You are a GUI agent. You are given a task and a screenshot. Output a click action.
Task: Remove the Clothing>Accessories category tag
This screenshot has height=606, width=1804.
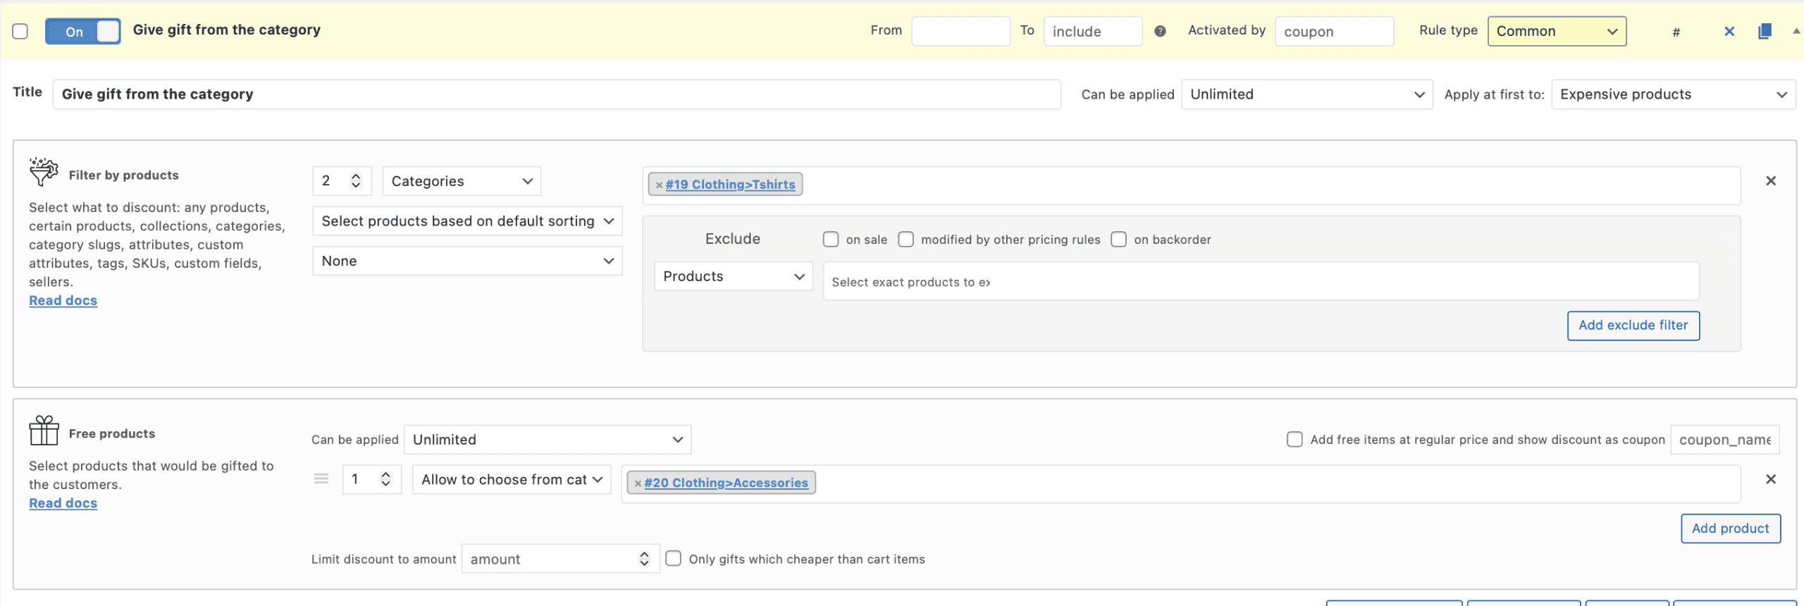click(x=638, y=483)
